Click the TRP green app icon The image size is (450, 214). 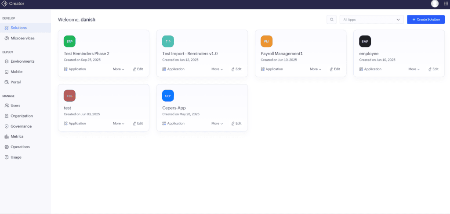[x=69, y=41]
